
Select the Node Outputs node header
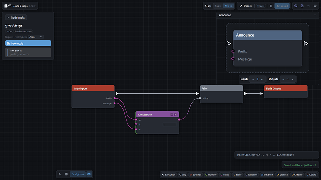(x=286, y=88)
